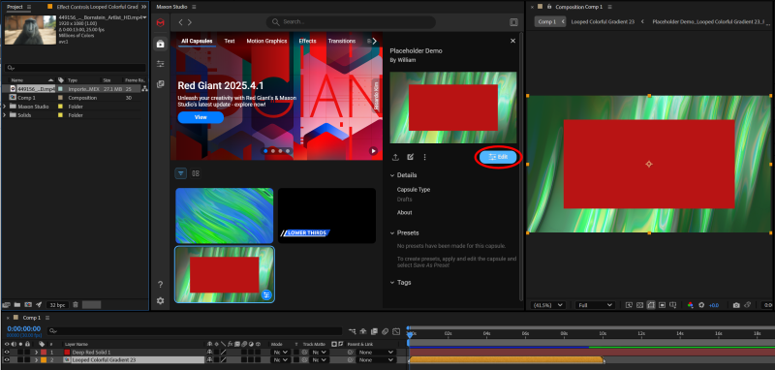Toggle Frame Blending enable in timeline
This screenshot has width=775, height=370.
(374, 331)
